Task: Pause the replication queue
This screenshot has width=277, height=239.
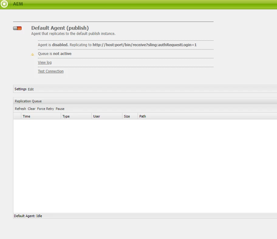Action: [x=60, y=109]
